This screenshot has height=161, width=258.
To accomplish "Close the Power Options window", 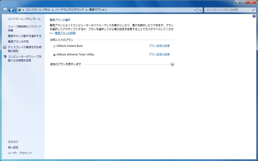I will pyautogui.click(x=252, y=2).
